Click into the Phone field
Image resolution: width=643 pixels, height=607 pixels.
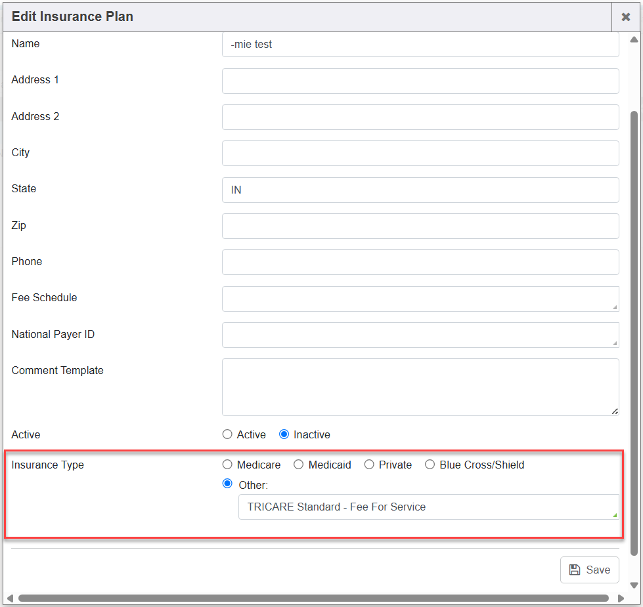420,262
